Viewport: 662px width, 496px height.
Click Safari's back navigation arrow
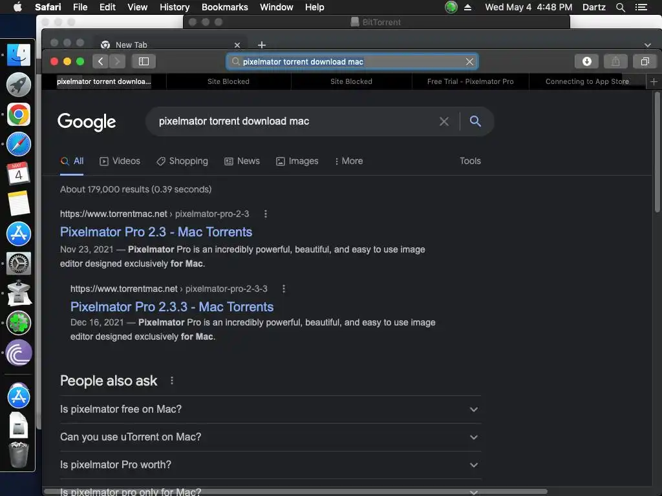(x=100, y=61)
